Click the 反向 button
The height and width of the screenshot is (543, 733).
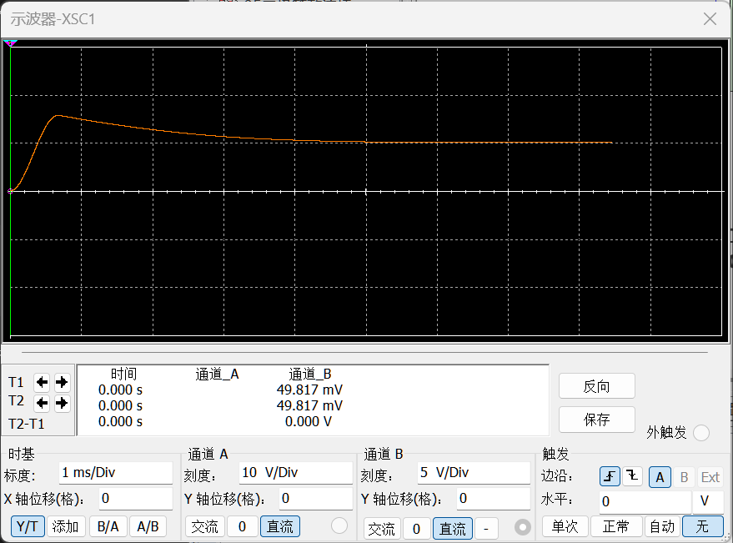point(596,386)
